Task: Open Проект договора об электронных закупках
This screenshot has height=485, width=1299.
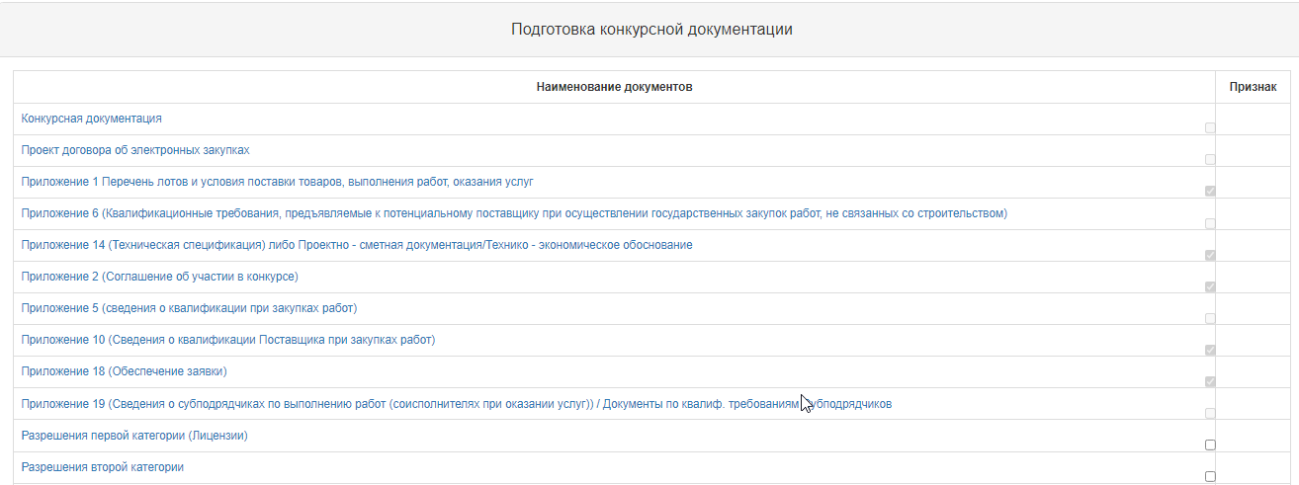Action: (135, 150)
